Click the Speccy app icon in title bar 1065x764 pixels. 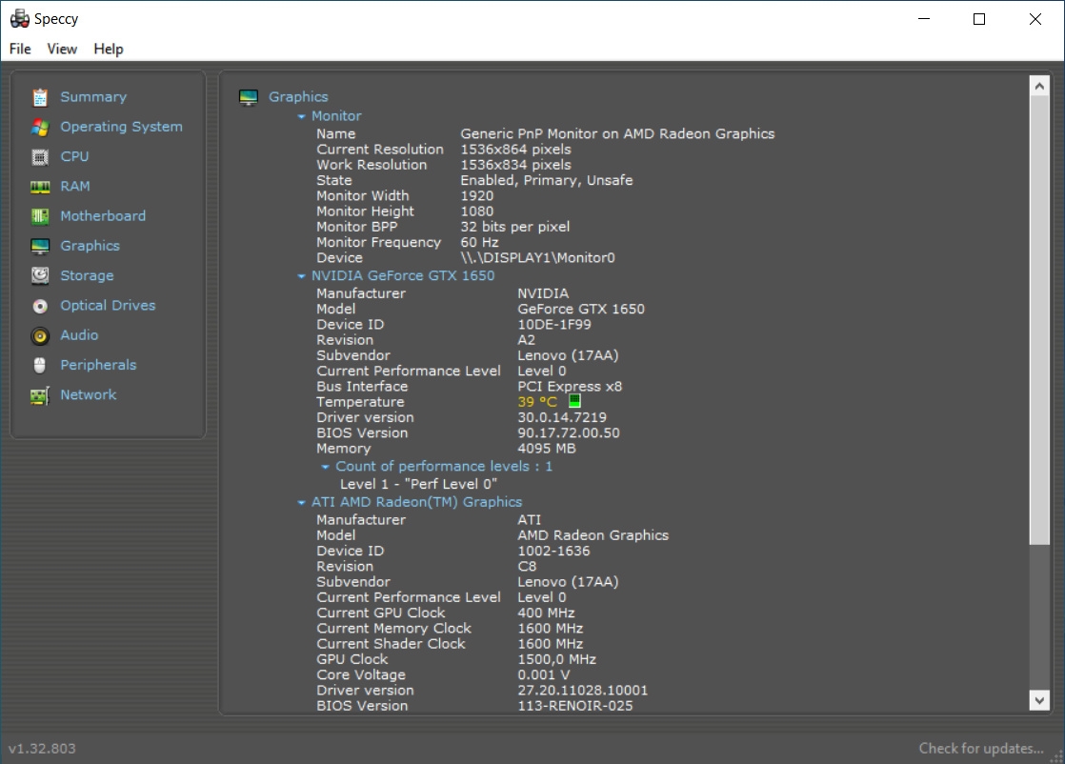(20, 18)
